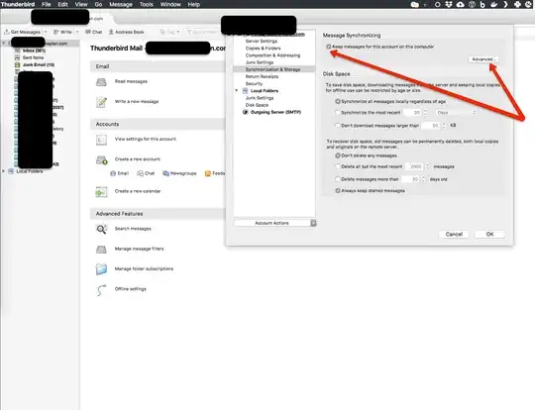Click View settings for this account link
This screenshot has height=410, width=535.
point(146,140)
